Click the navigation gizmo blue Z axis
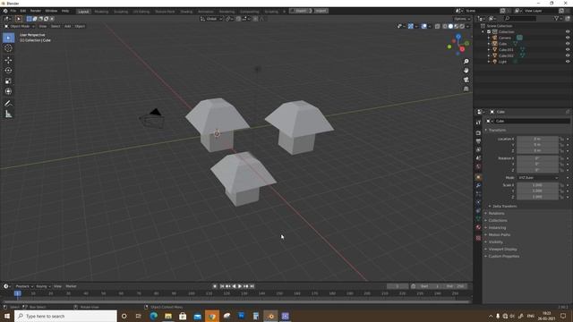 click(x=458, y=37)
